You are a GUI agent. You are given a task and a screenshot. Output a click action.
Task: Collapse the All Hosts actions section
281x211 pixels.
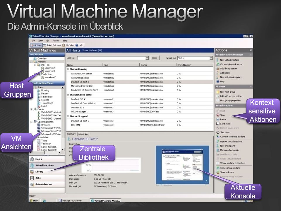(251, 87)
